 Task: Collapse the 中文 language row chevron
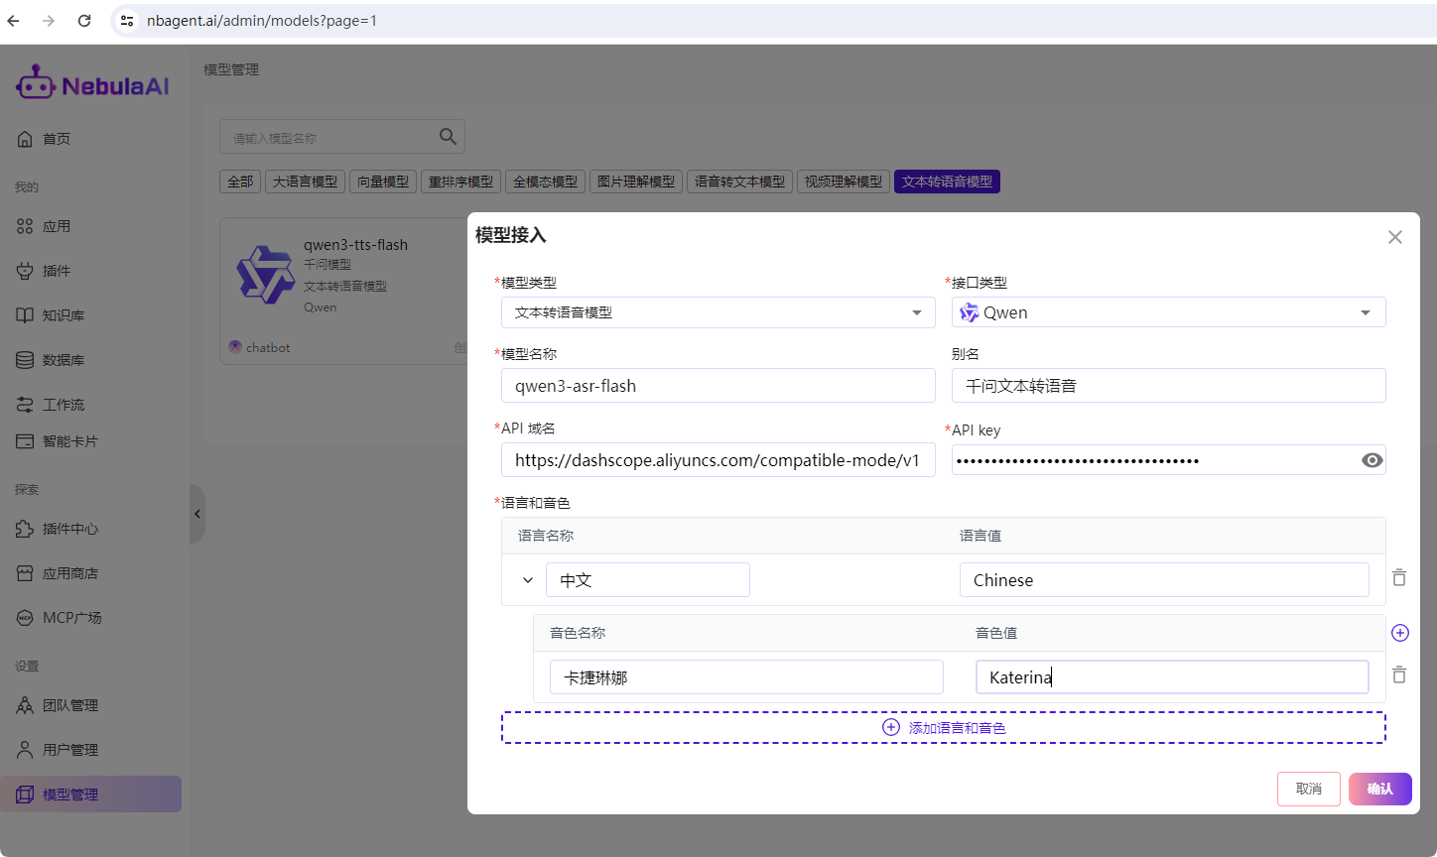528,580
